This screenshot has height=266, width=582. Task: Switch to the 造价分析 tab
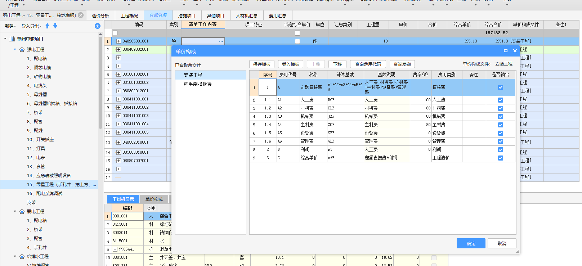(100, 15)
